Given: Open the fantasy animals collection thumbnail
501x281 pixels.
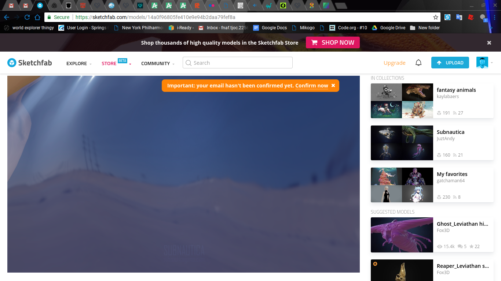Looking at the screenshot, I should (x=402, y=101).
